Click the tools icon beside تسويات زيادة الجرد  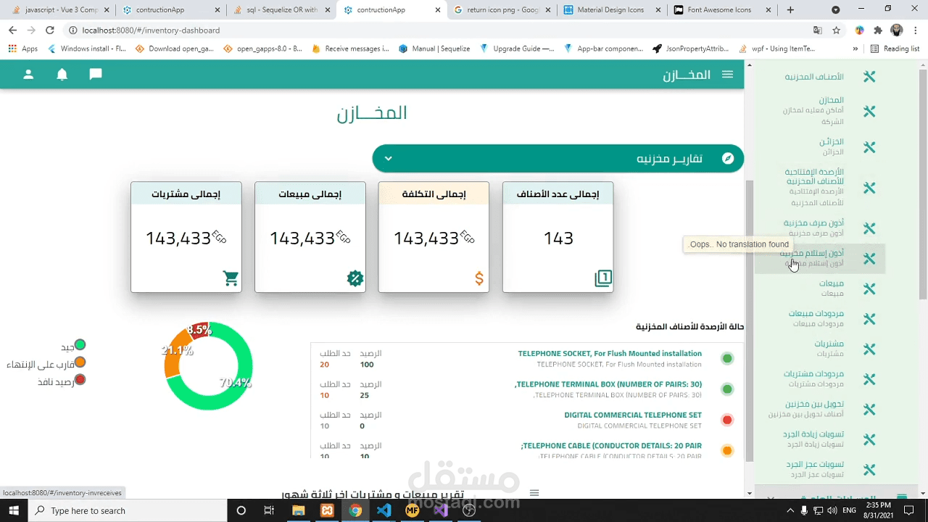point(869,439)
